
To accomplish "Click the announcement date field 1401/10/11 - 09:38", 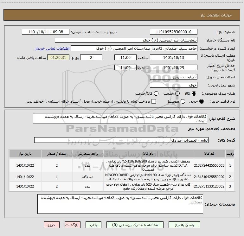I will 46,32.
